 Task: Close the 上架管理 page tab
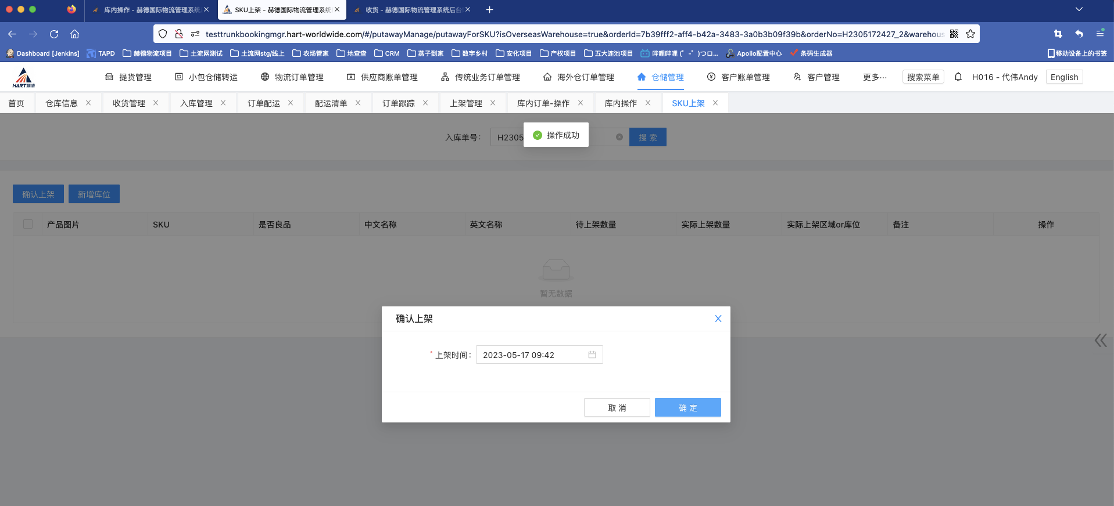point(493,103)
